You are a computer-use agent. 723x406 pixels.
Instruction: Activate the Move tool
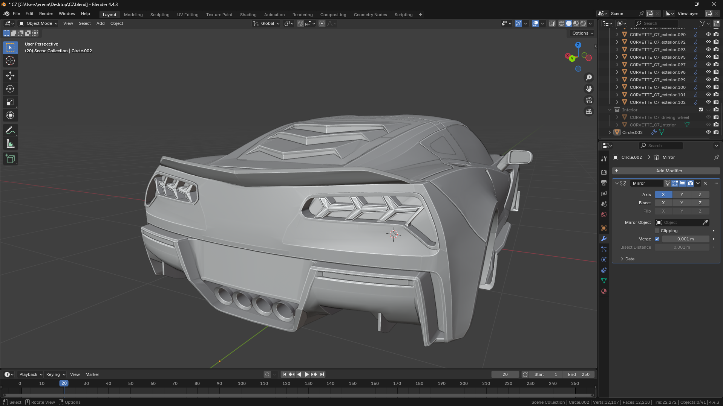10,76
